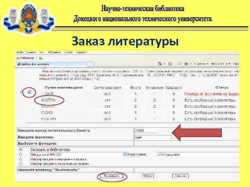Viewport: 250px width, 187px height.
Task: Click the Дальше button
Action: (x=181, y=176)
